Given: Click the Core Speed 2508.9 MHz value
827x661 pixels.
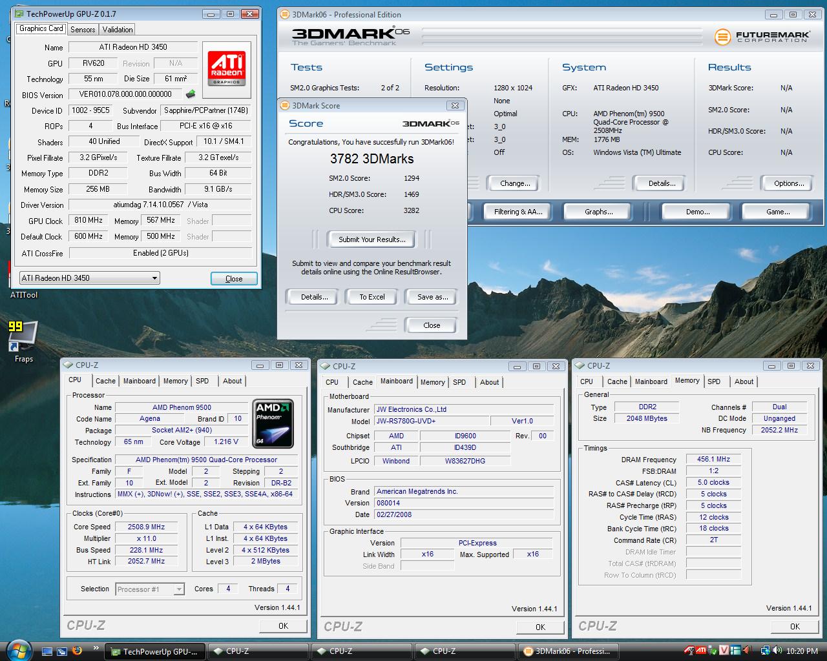Looking at the screenshot, I should (x=146, y=527).
